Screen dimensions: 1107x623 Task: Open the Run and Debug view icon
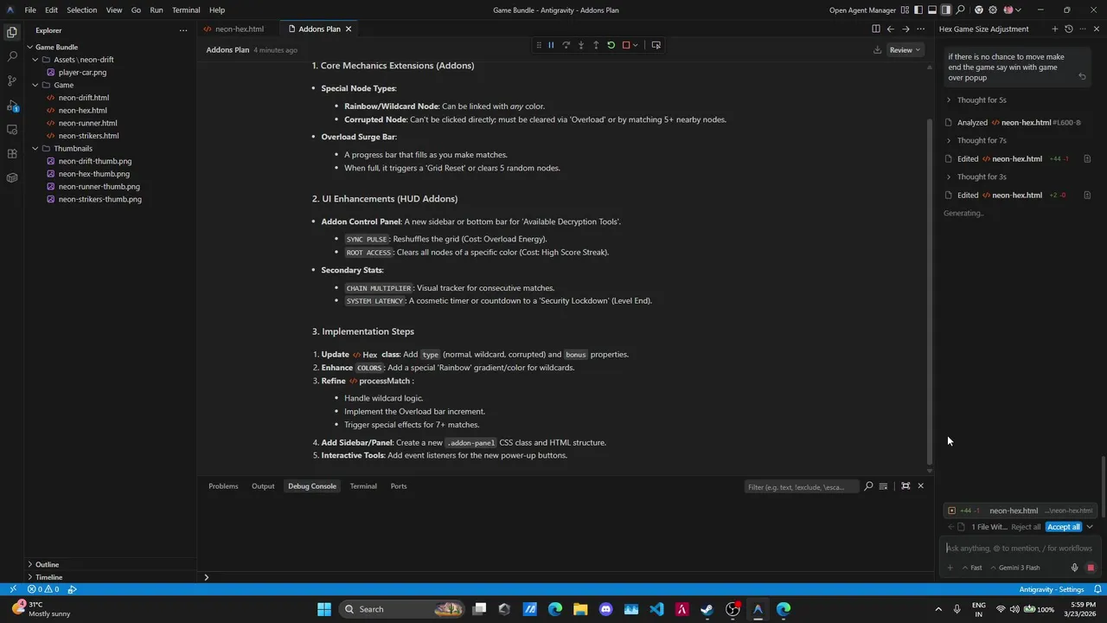[x=12, y=106]
